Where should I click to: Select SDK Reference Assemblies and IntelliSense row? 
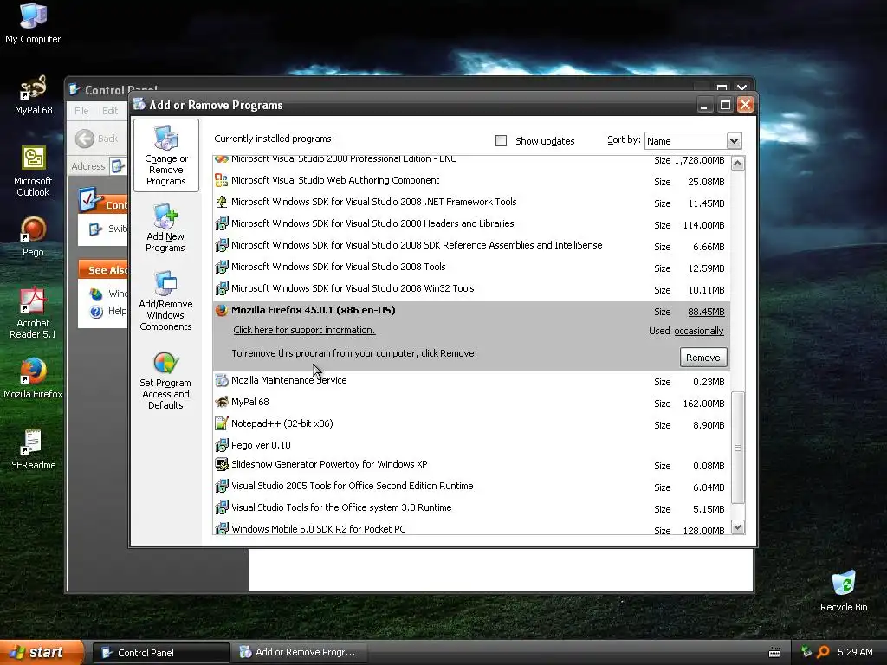click(471, 245)
